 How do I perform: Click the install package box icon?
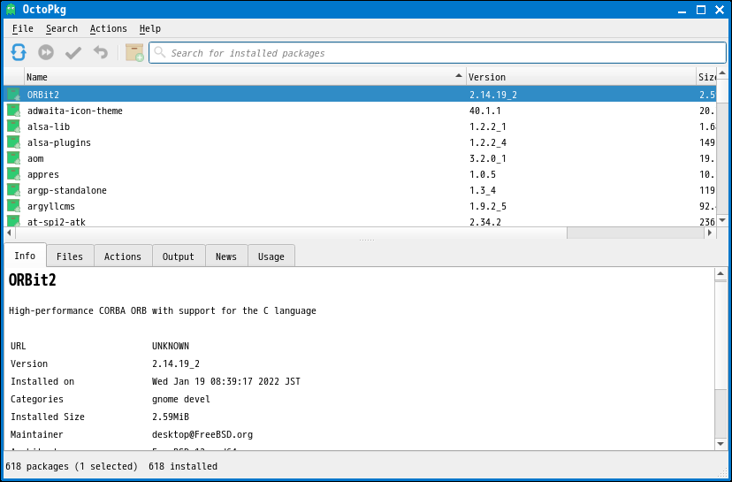coord(134,52)
